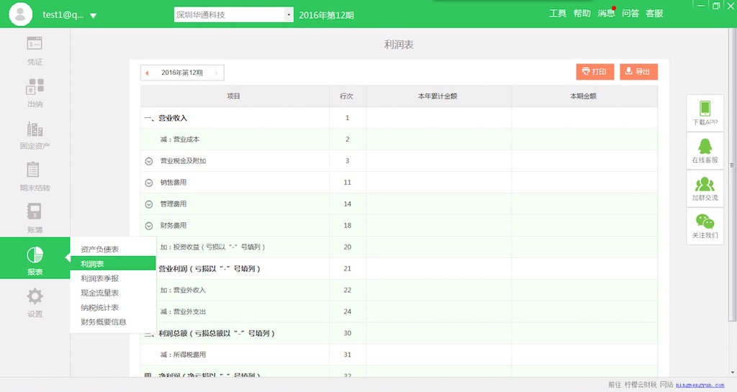Expand the 管理费用 row

click(x=149, y=204)
